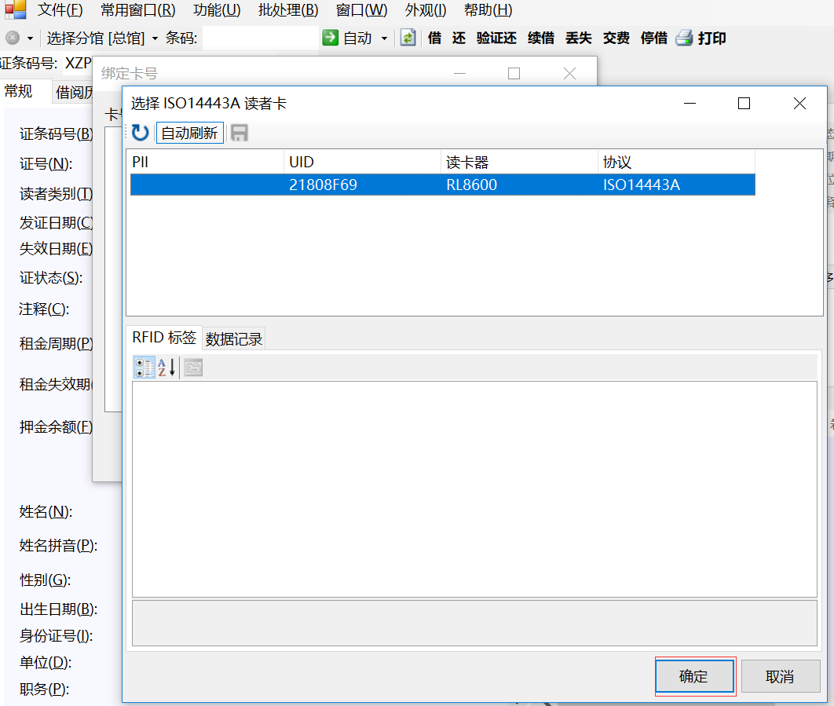
Task: Switch to the 数据记录 tab
Action: (234, 339)
